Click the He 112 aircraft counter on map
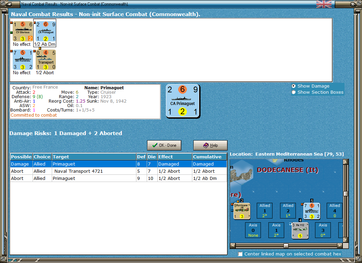 pos(300,230)
